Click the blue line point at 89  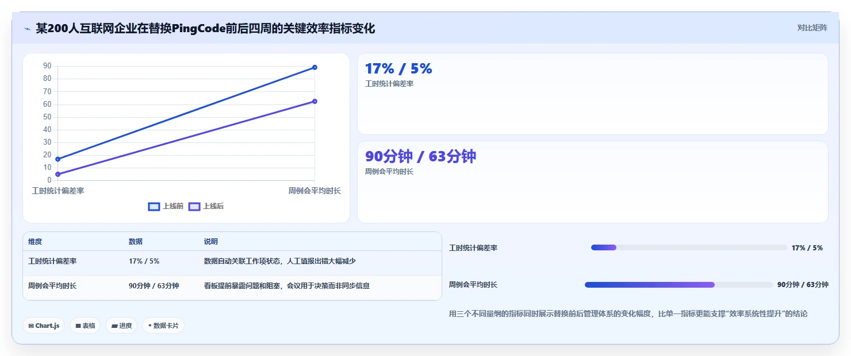point(315,67)
